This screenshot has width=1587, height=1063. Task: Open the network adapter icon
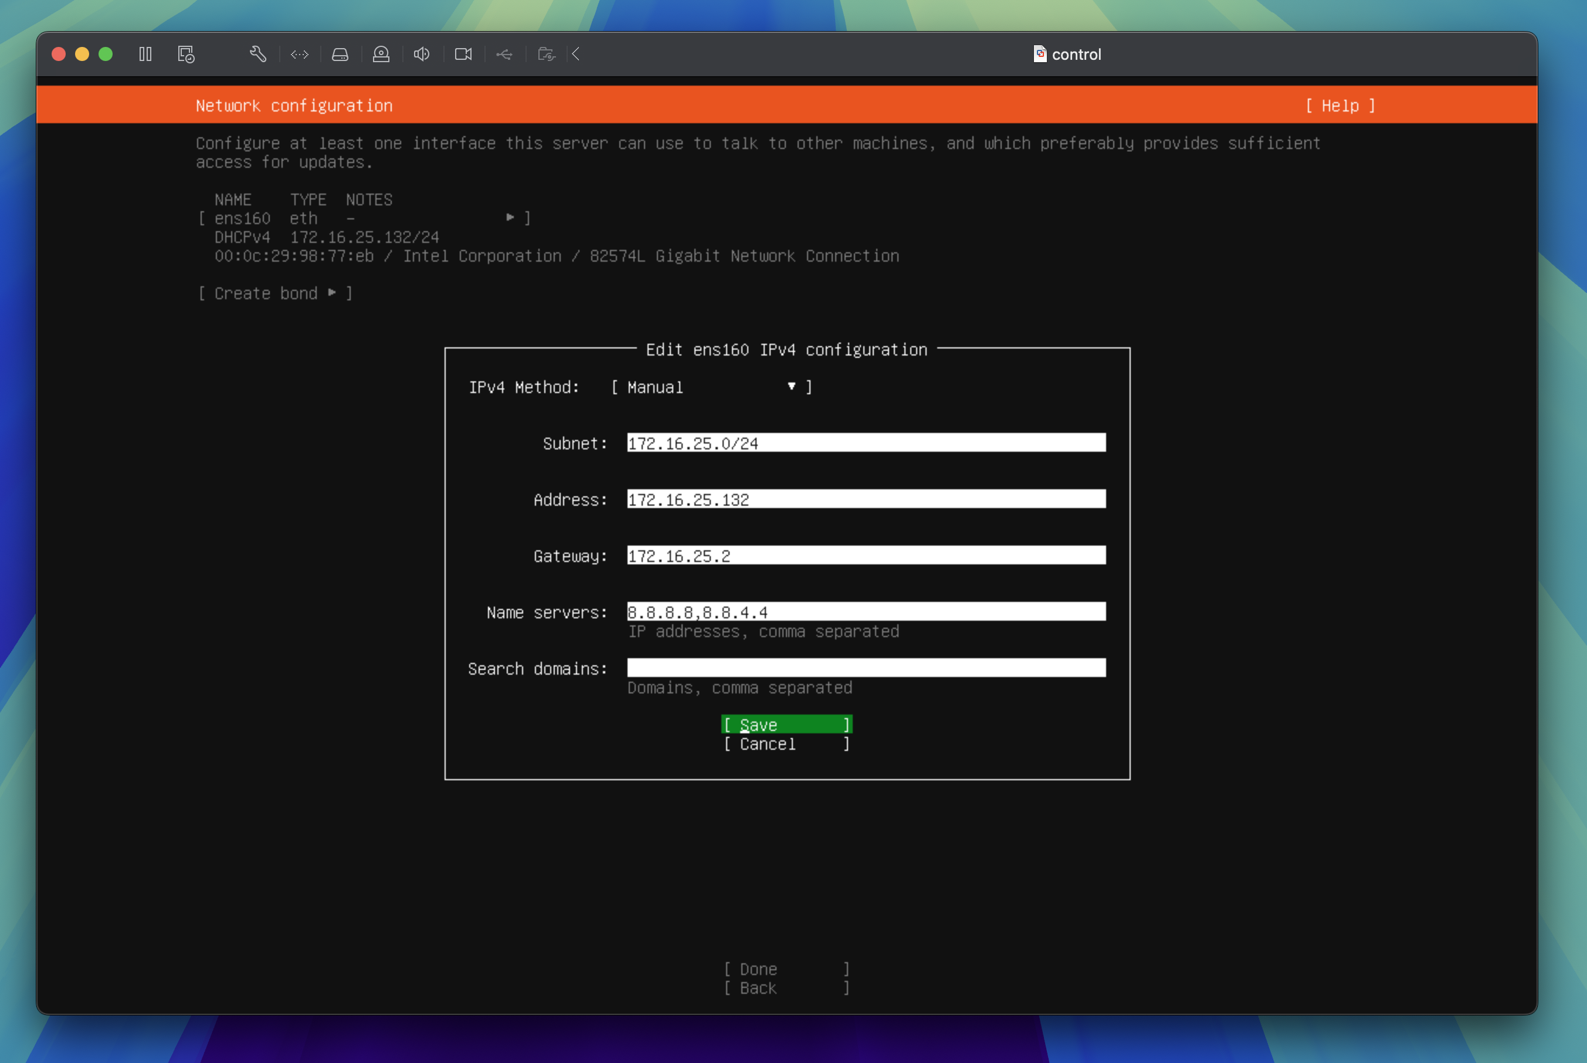[299, 54]
